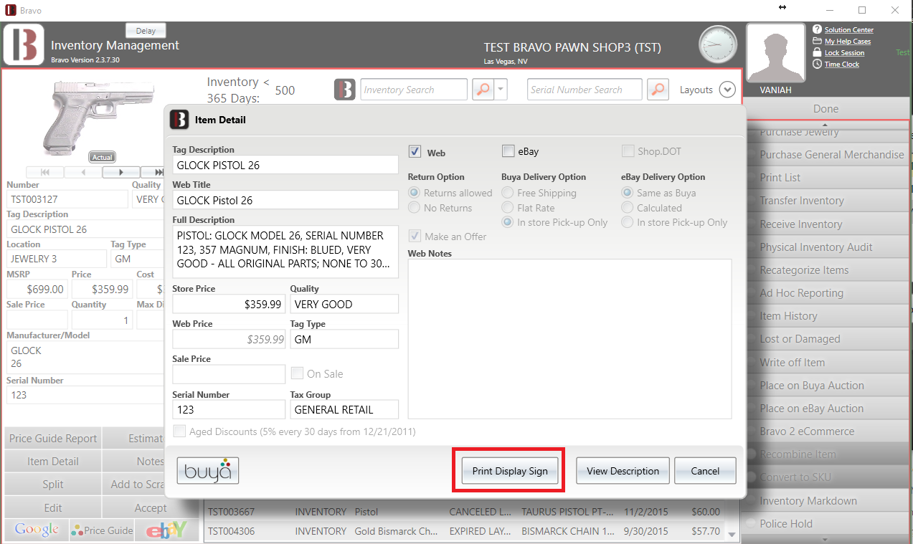This screenshot has height=544, width=913.
Task: Select Free Shipping delivery option
Action: [x=507, y=193]
